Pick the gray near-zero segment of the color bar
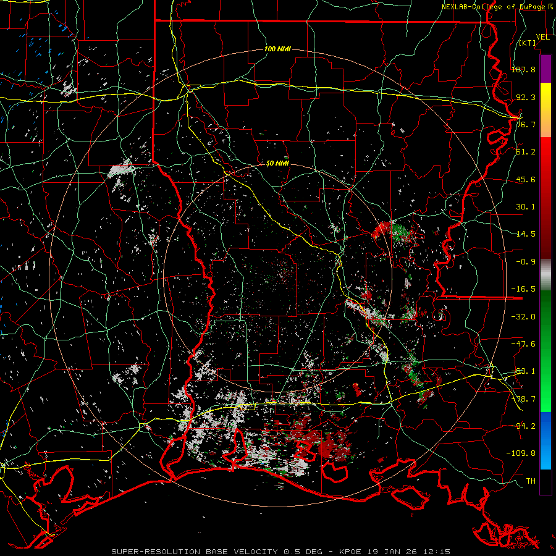The width and height of the screenshot is (556, 556). pyautogui.click(x=546, y=273)
